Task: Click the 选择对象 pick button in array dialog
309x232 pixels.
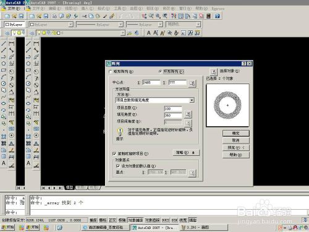Action: click(x=213, y=72)
